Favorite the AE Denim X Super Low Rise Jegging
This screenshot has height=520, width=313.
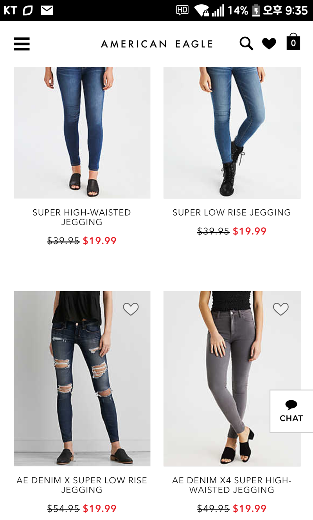(131, 309)
